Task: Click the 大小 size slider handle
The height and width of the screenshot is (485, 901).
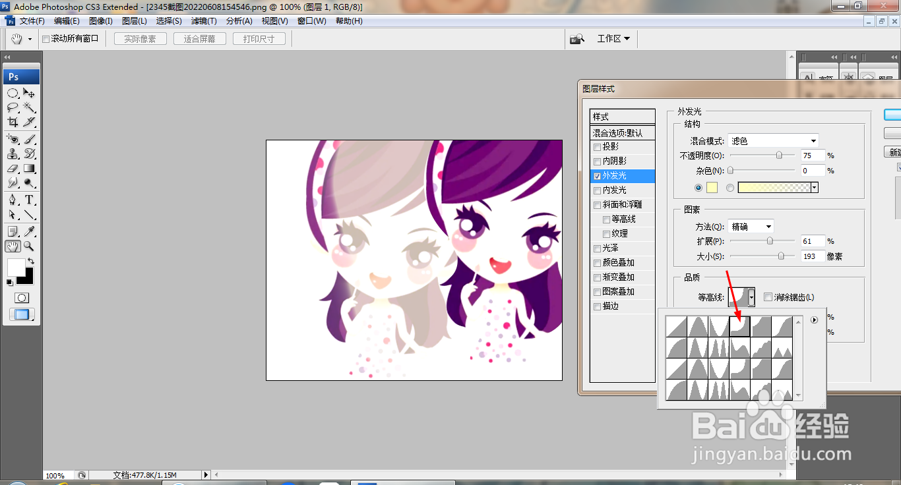Action: tap(782, 256)
